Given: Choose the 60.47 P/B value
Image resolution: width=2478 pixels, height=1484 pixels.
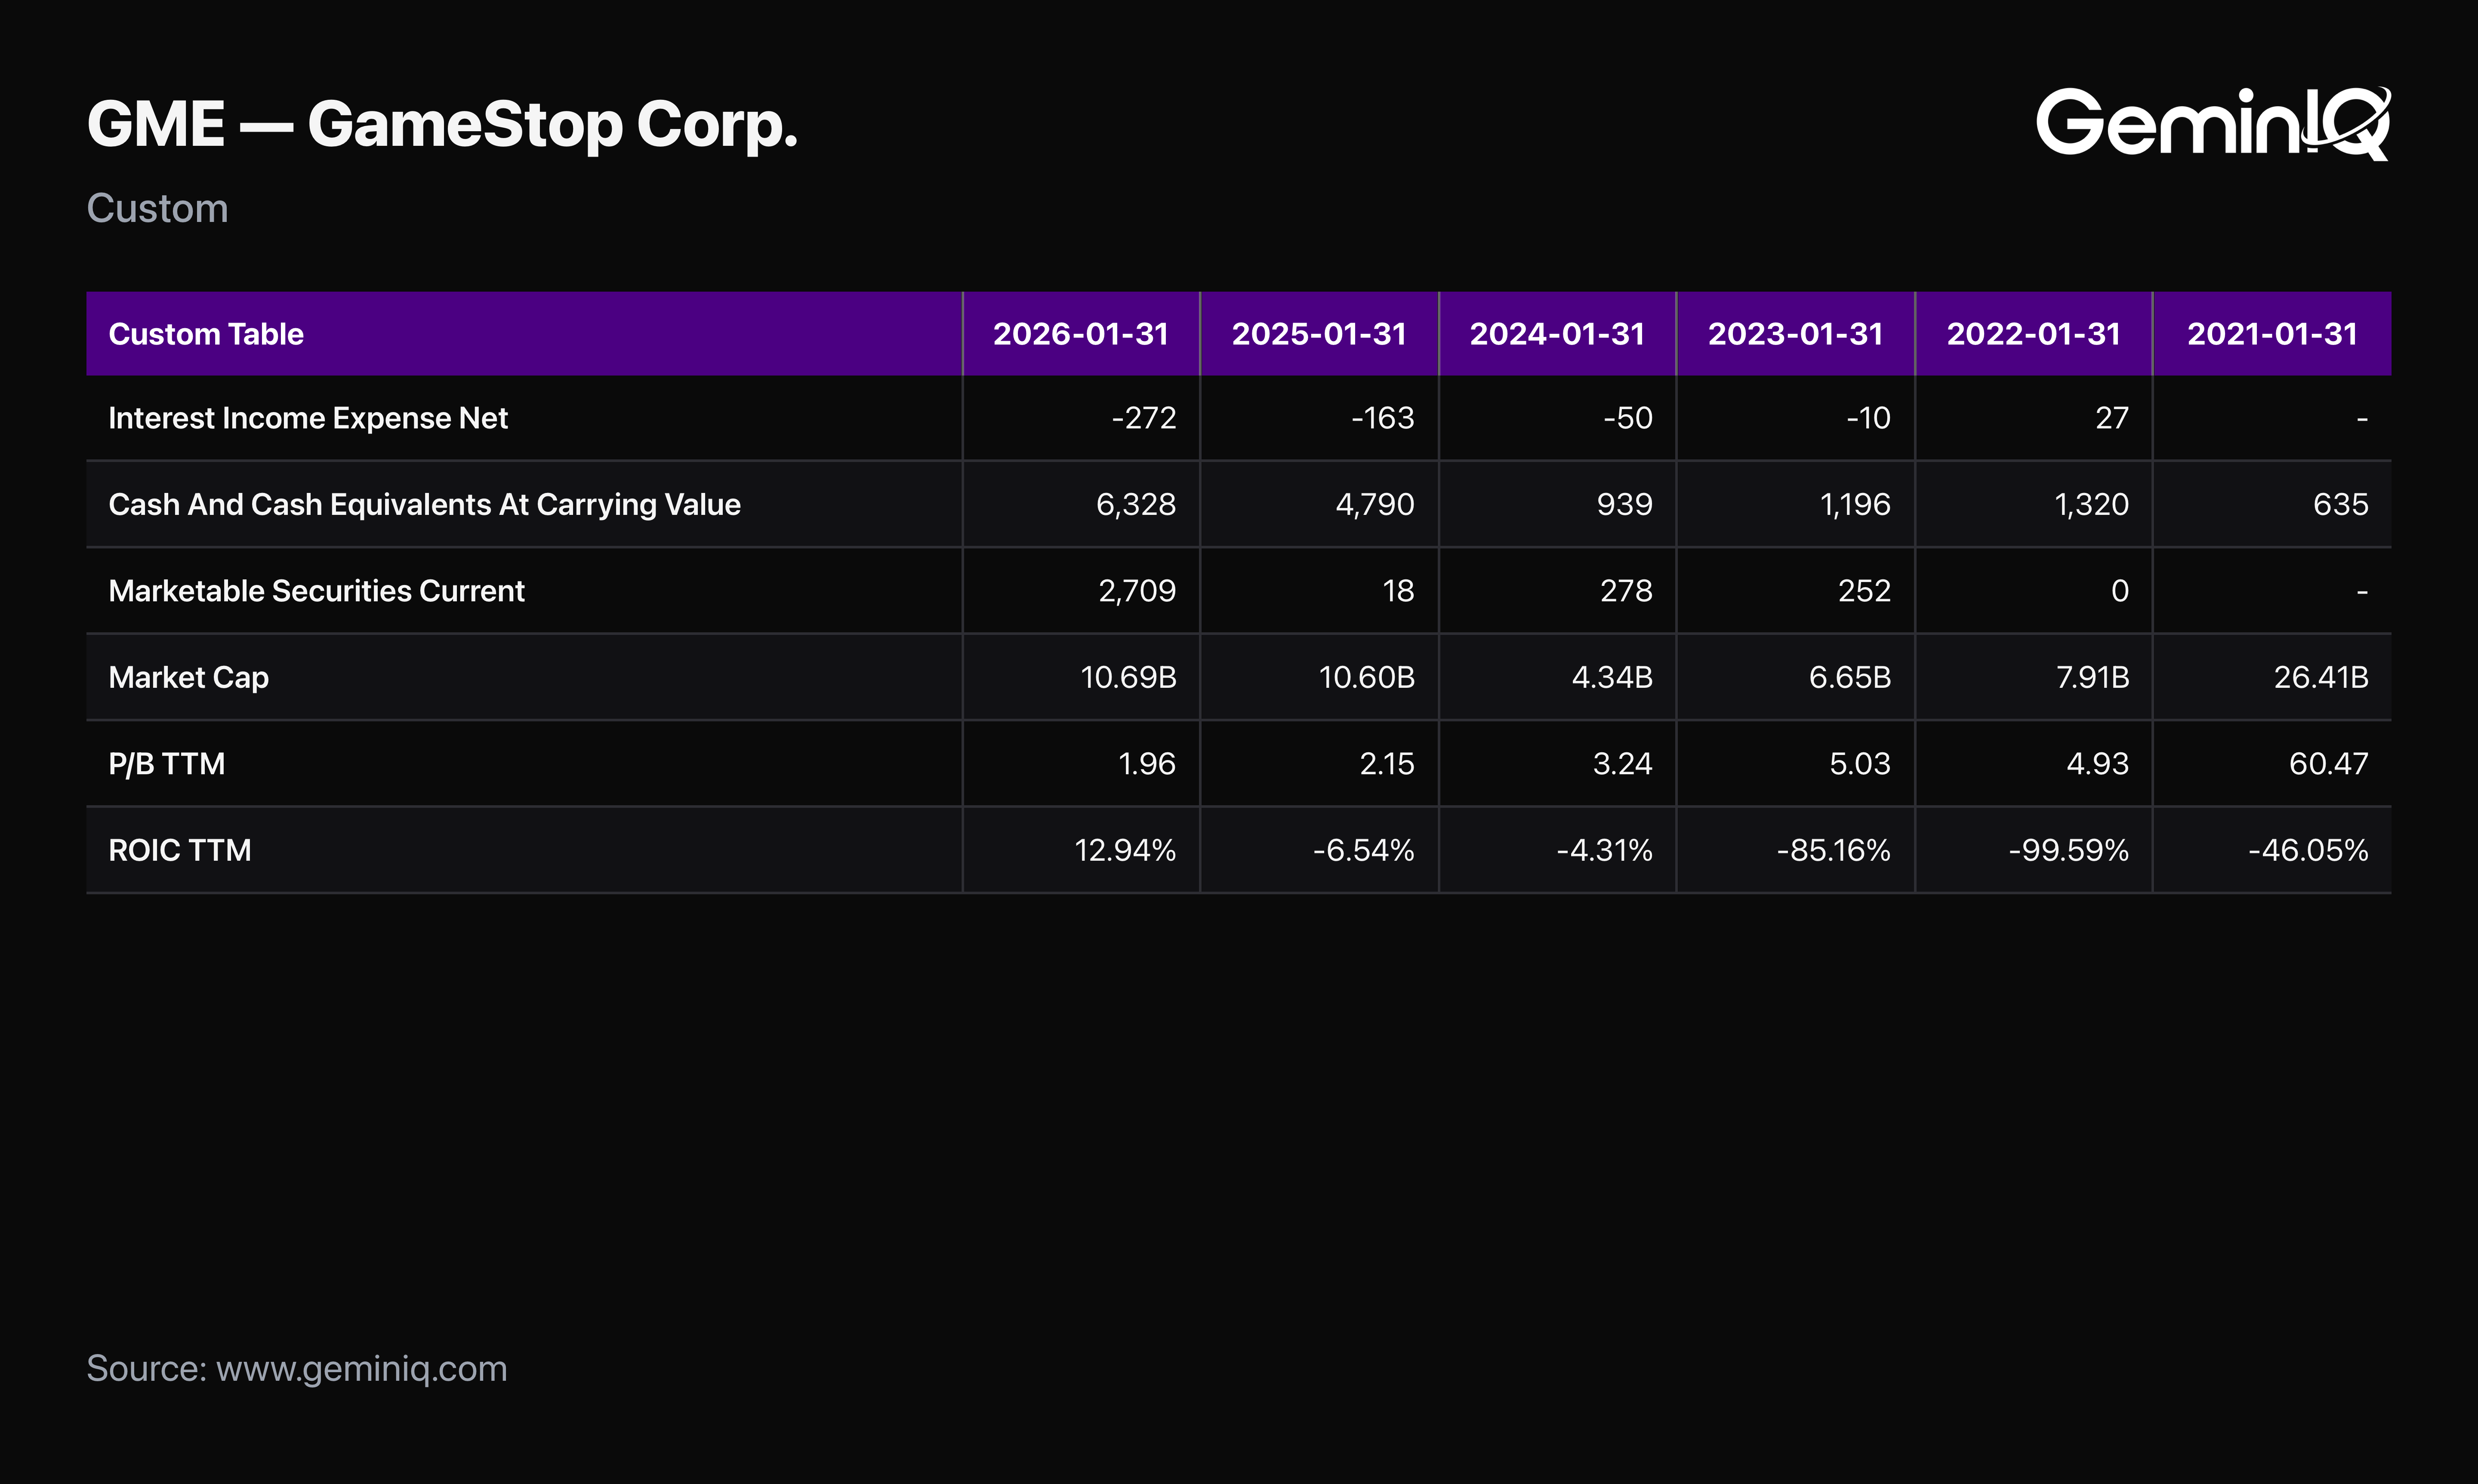Looking at the screenshot, I should [x=2329, y=764].
